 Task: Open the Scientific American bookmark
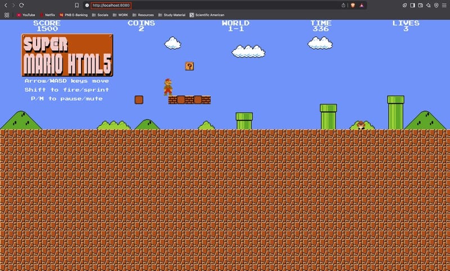[x=207, y=15]
